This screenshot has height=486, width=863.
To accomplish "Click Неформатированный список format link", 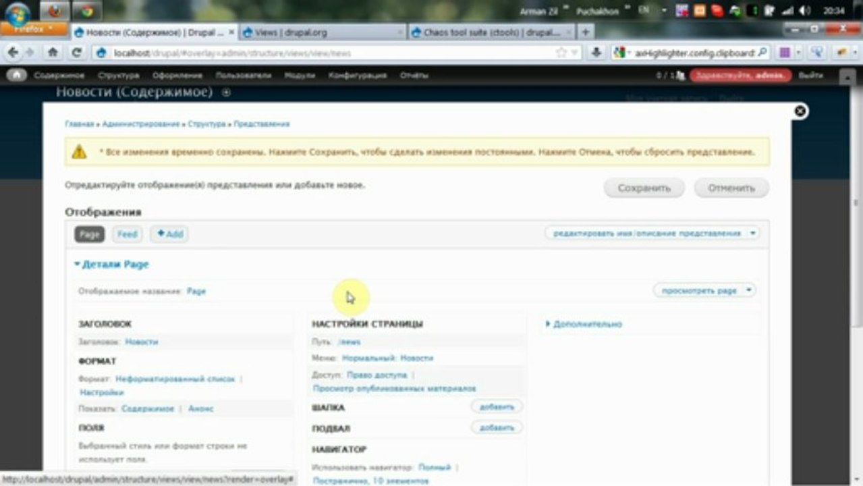I will (x=175, y=379).
